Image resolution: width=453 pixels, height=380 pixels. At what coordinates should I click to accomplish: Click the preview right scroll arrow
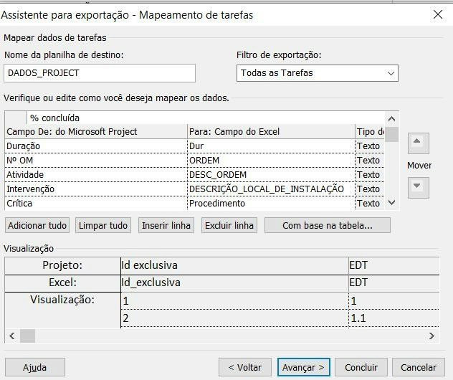click(x=431, y=336)
